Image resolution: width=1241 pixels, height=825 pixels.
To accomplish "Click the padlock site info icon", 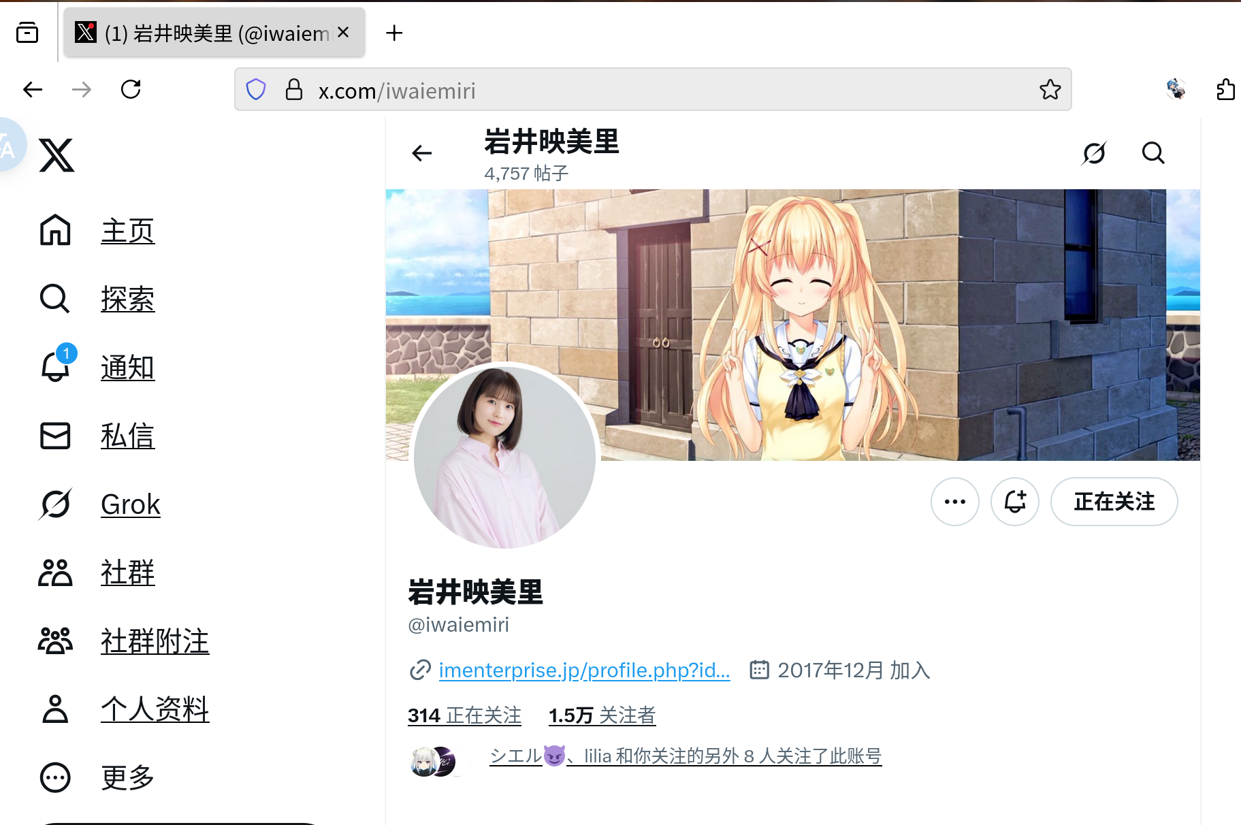I will tap(293, 89).
